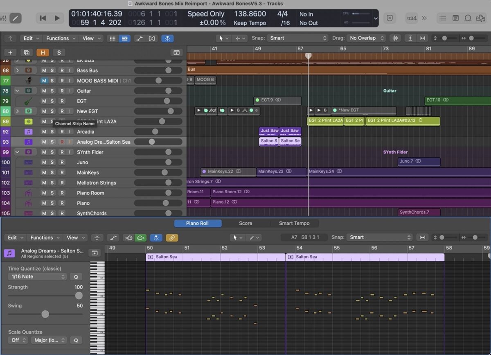This screenshot has height=355, width=491.
Task: Mute the Juno track
Action: tap(44, 162)
